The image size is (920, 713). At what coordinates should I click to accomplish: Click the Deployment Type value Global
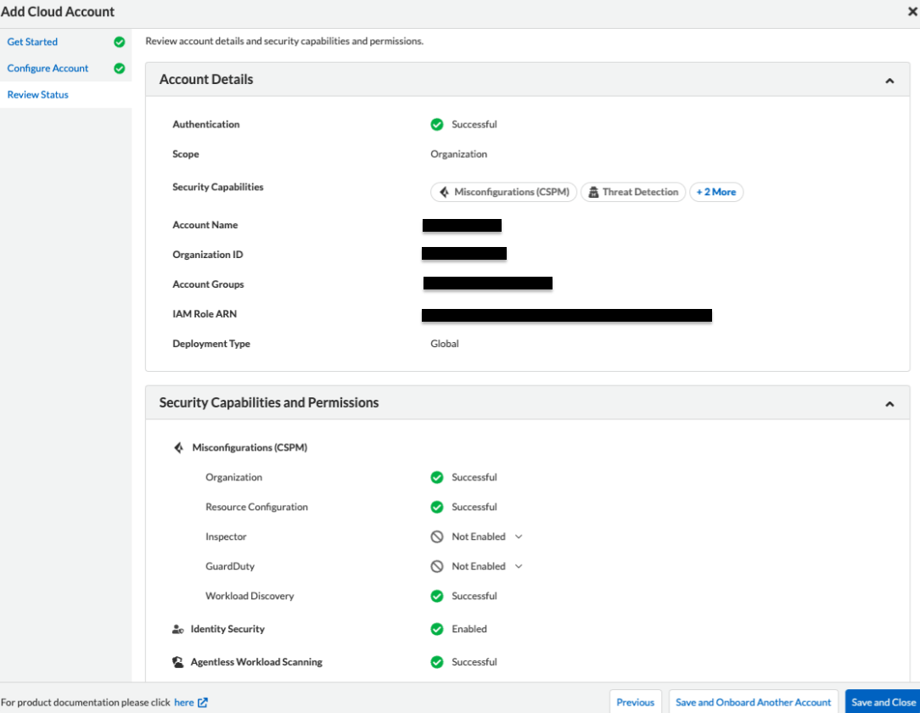[x=445, y=343]
